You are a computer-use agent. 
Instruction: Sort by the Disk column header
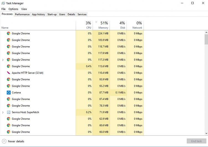point(118,25)
